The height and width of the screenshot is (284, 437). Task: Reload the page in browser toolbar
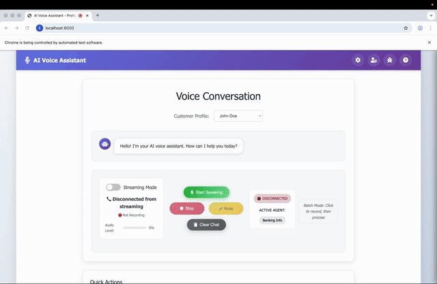[x=27, y=28]
